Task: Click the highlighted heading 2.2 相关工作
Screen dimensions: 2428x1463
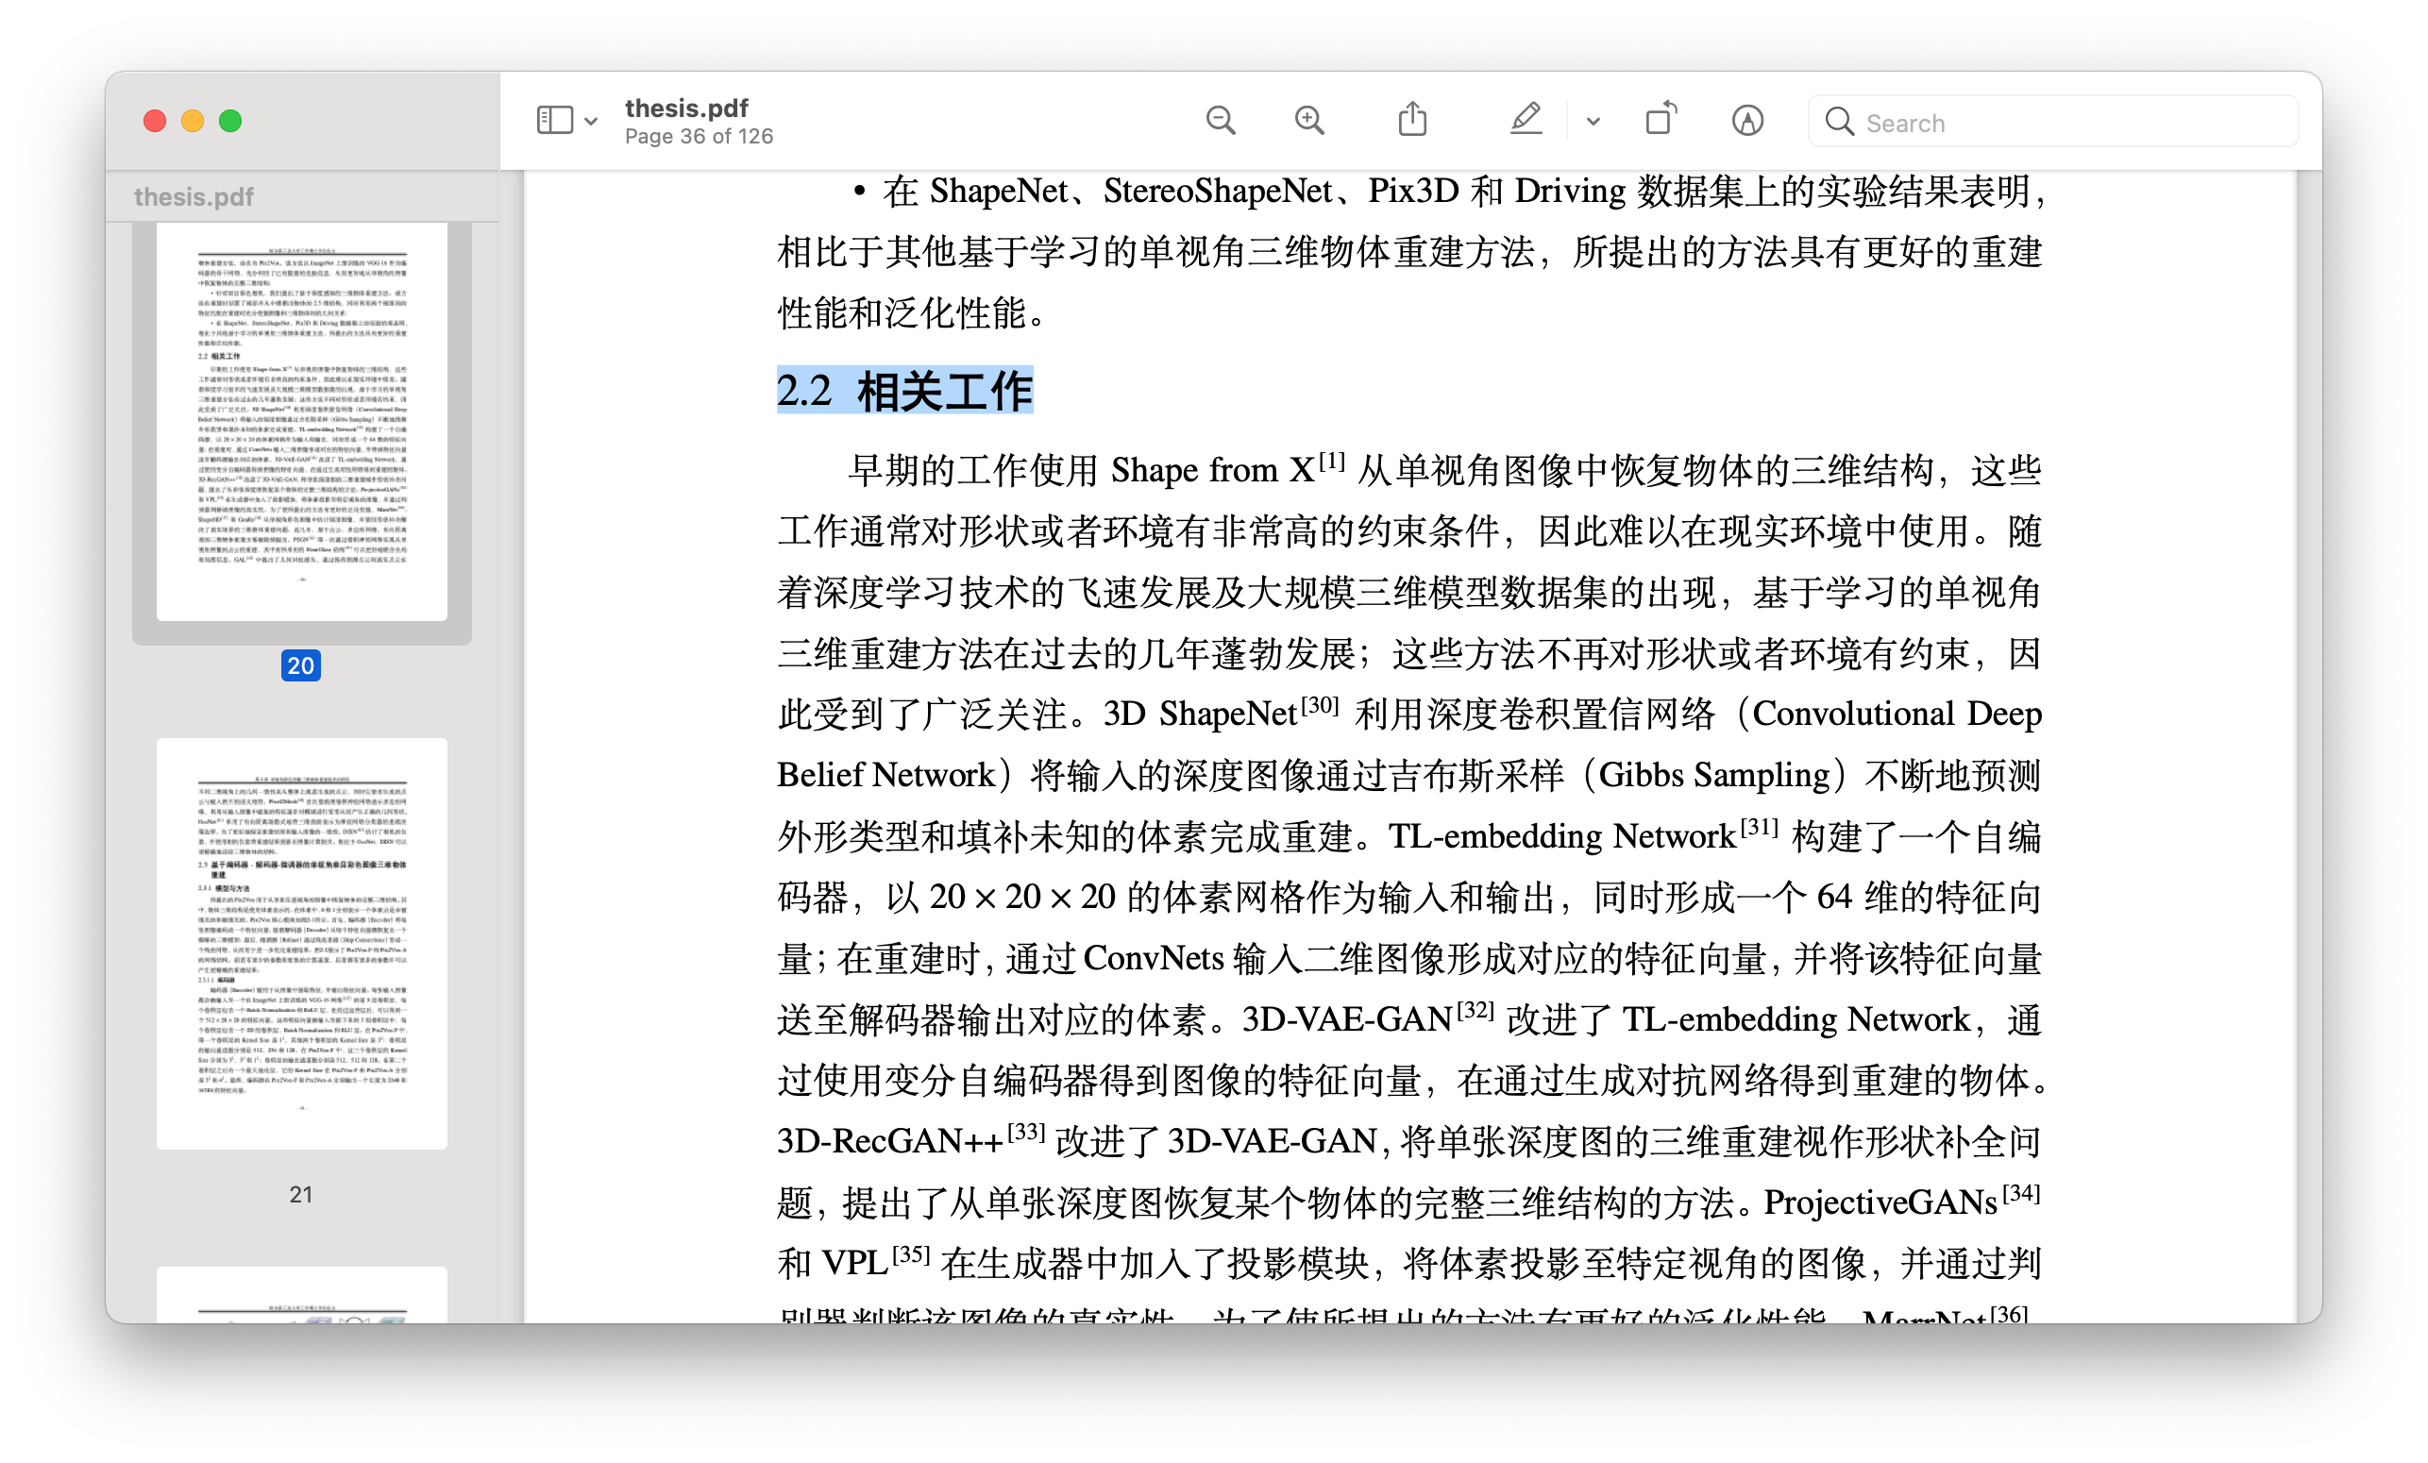Action: [x=903, y=390]
